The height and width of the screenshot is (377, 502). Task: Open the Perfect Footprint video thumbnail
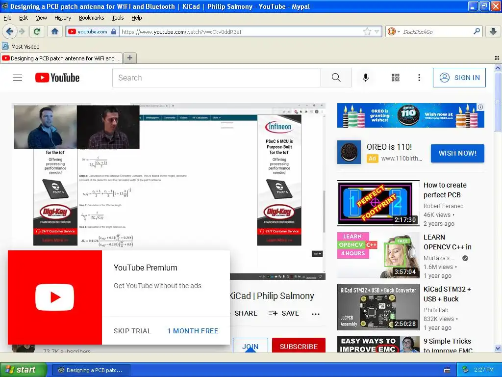pos(378,203)
